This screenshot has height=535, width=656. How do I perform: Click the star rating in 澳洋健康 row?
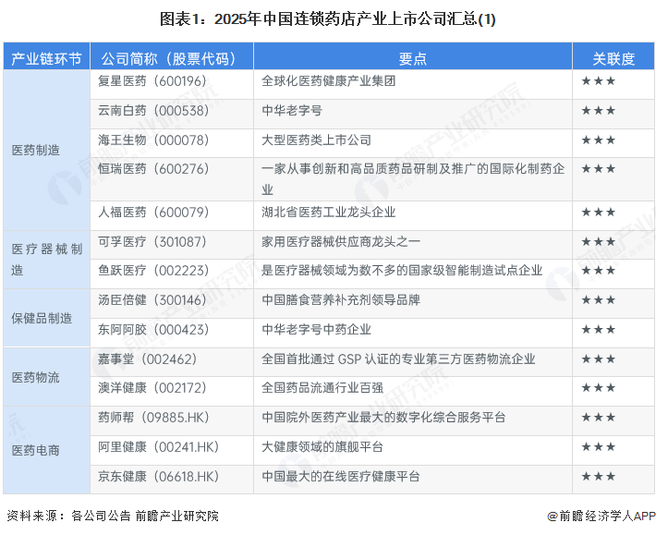(599, 388)
